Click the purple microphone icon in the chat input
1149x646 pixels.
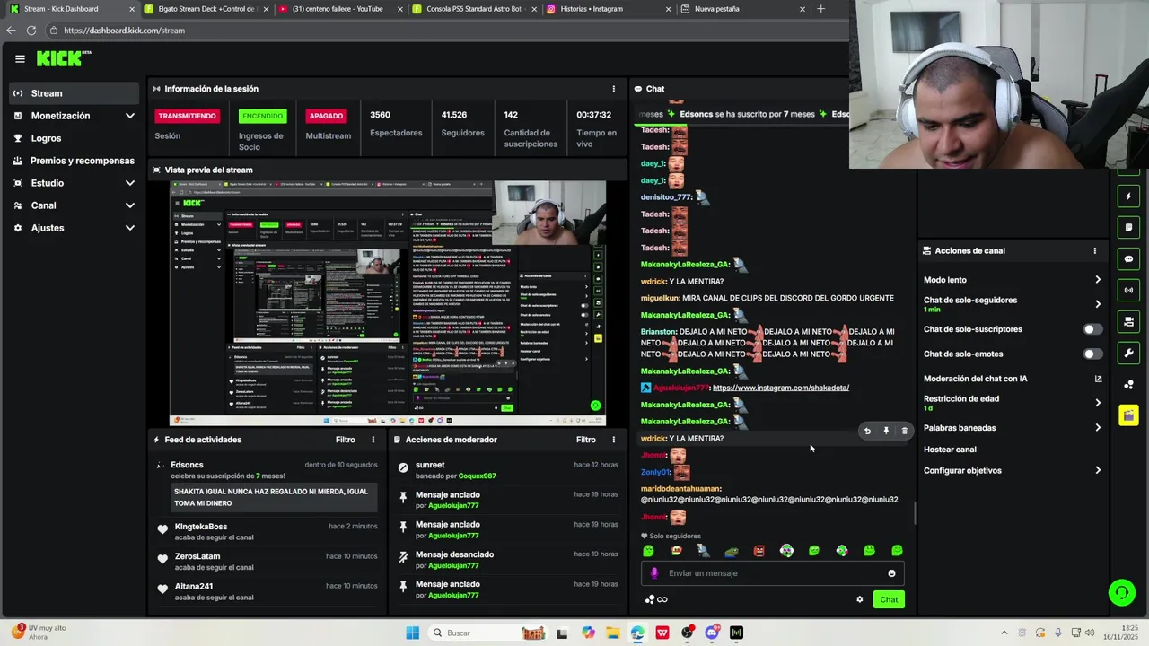pos(654,573)
